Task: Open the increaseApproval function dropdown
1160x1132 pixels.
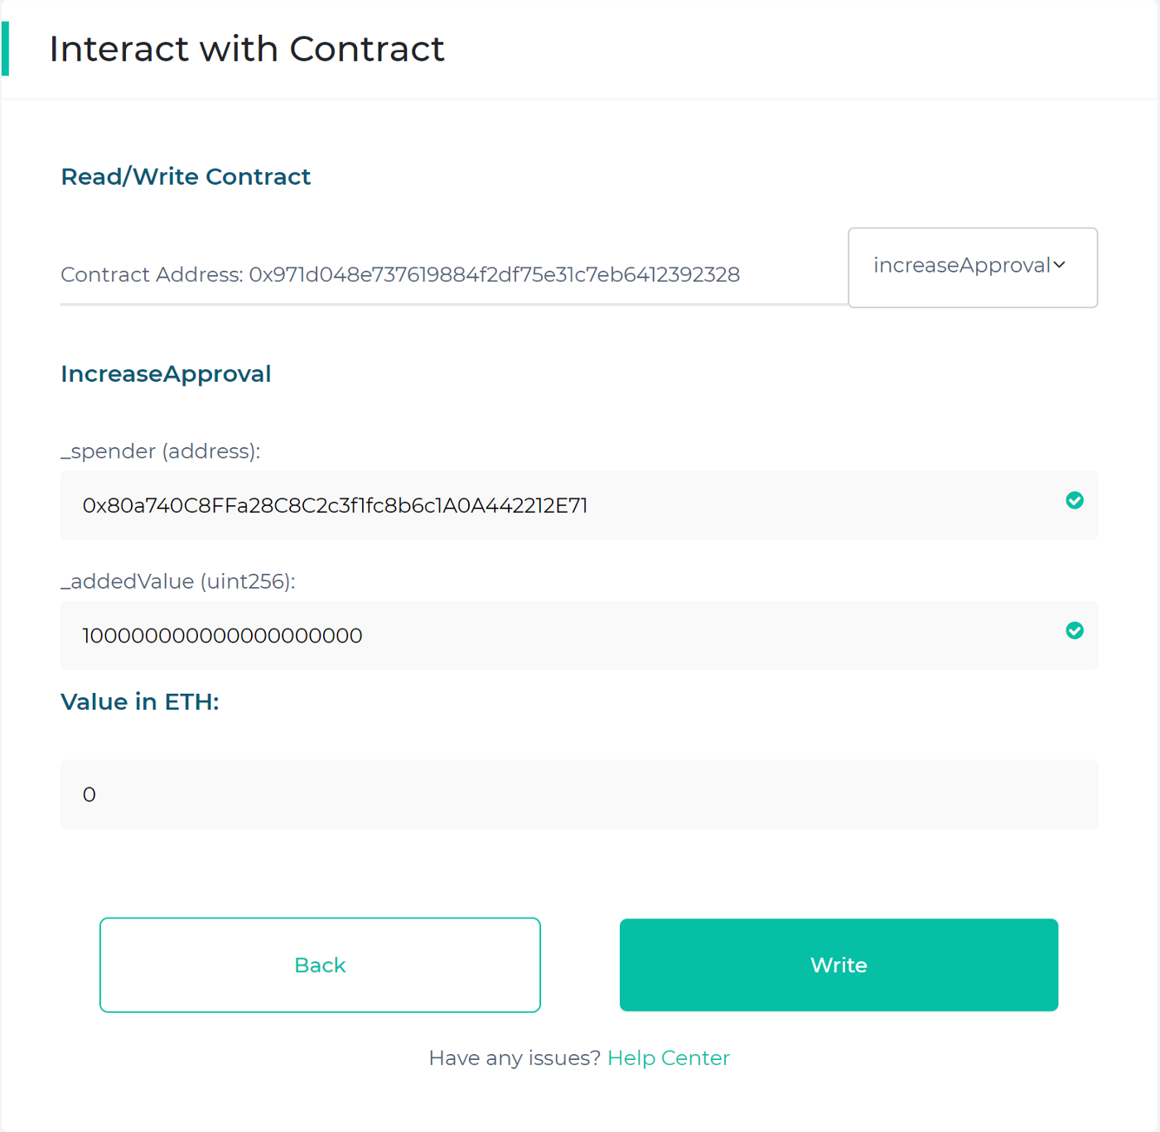Action: (x=973, y=267)
